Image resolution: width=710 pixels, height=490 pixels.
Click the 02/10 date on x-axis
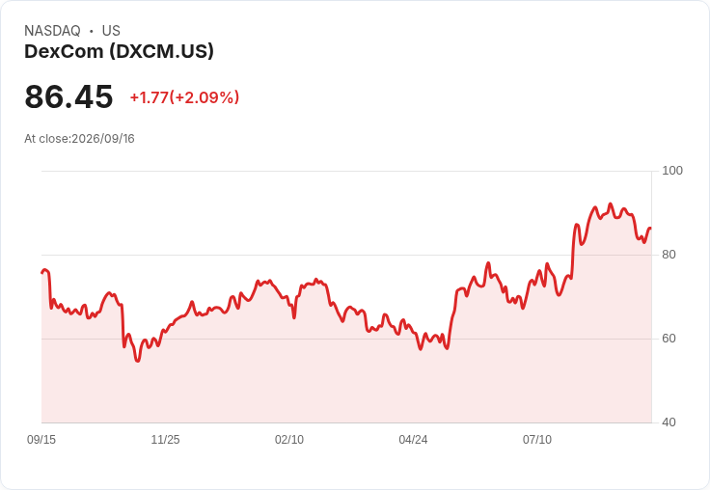288,440
